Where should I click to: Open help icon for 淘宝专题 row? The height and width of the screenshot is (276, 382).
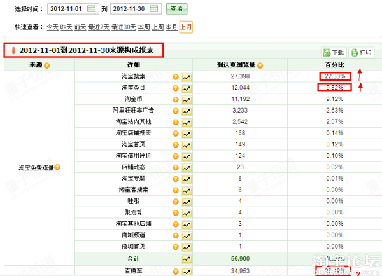pyautogui.click(x=176, y=179)
